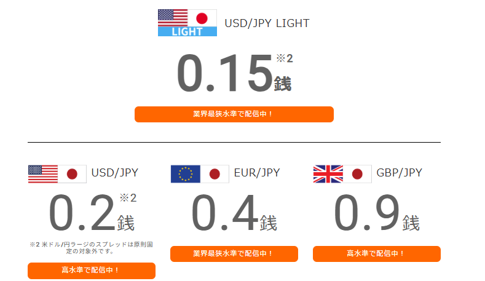Click orange 業界最狭水準 button under EUR/JPY
Viewport: 485px width, 281px height.
[x=234, y=254]
